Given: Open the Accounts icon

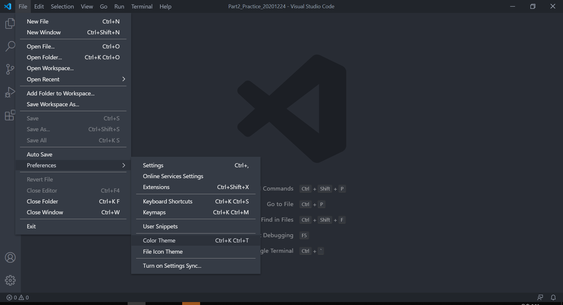Looking at the screenshot, I should coord(10,257).
